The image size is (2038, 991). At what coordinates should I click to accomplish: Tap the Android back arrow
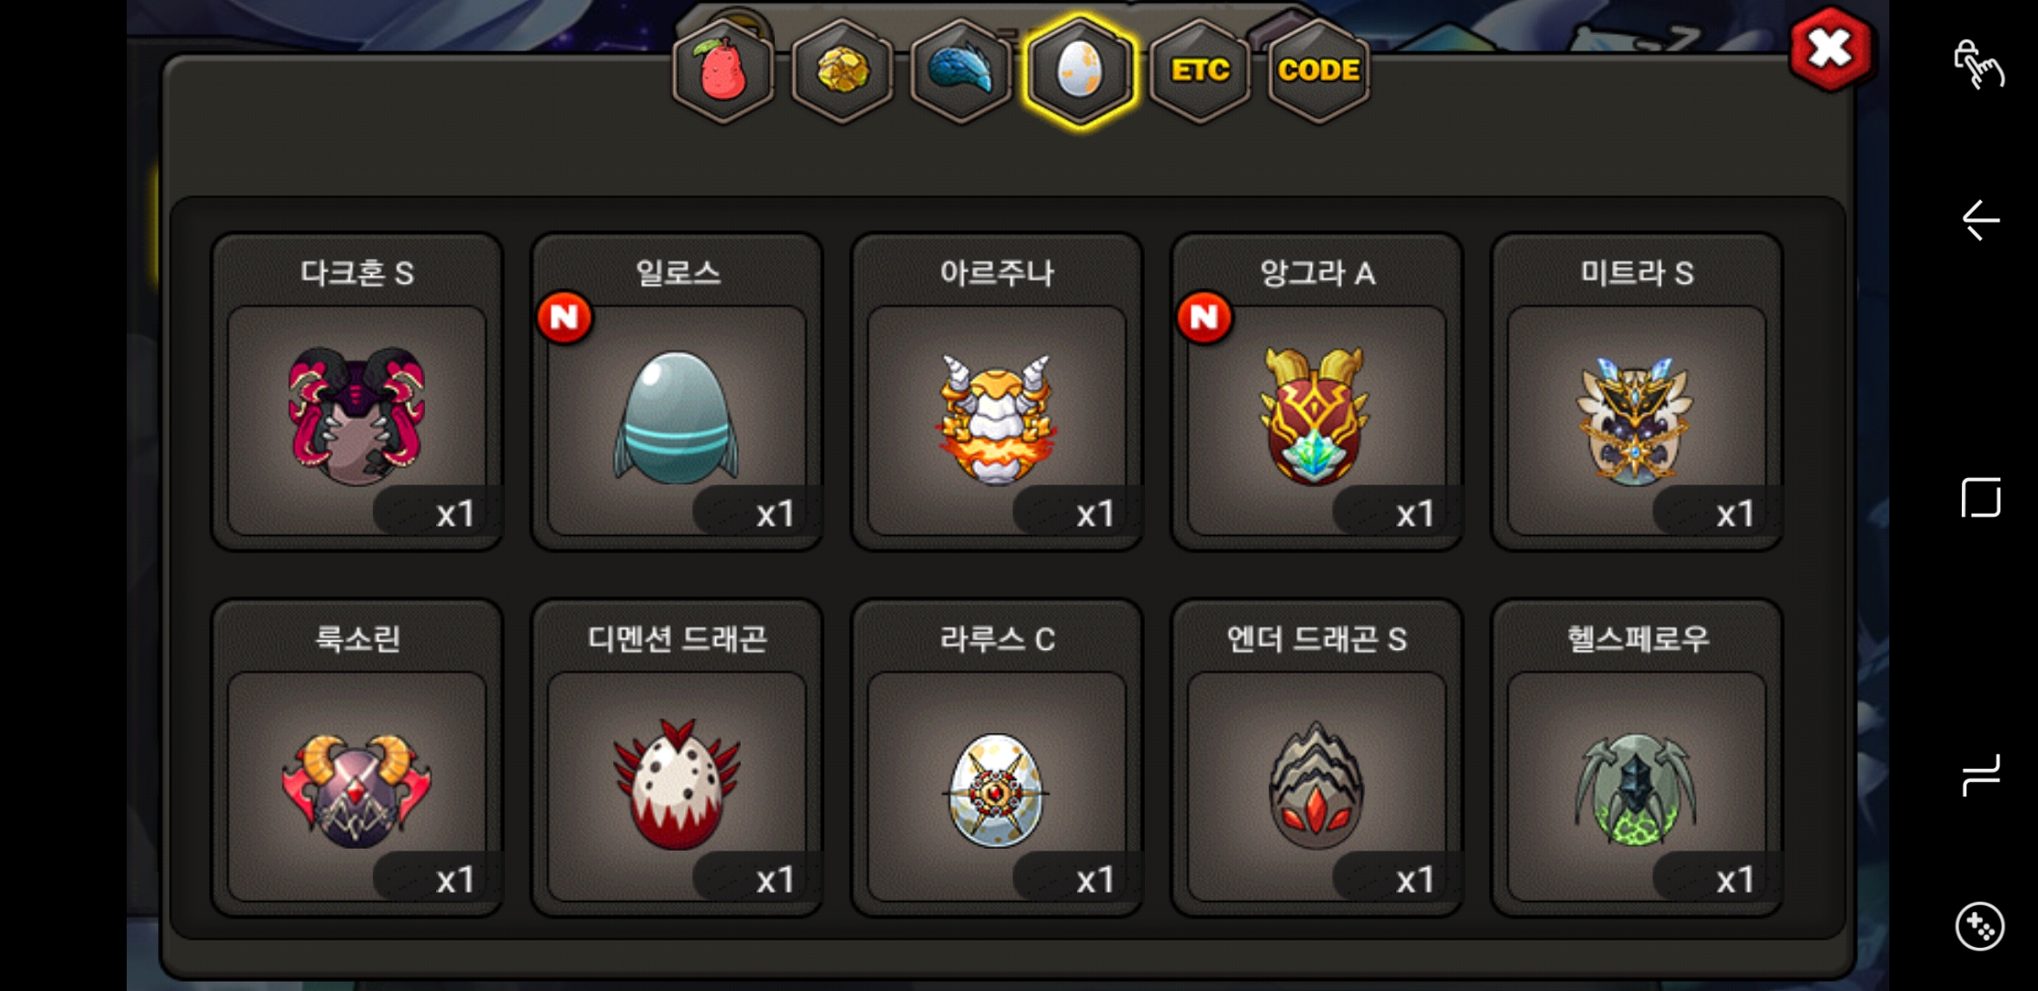[1980, 220]
